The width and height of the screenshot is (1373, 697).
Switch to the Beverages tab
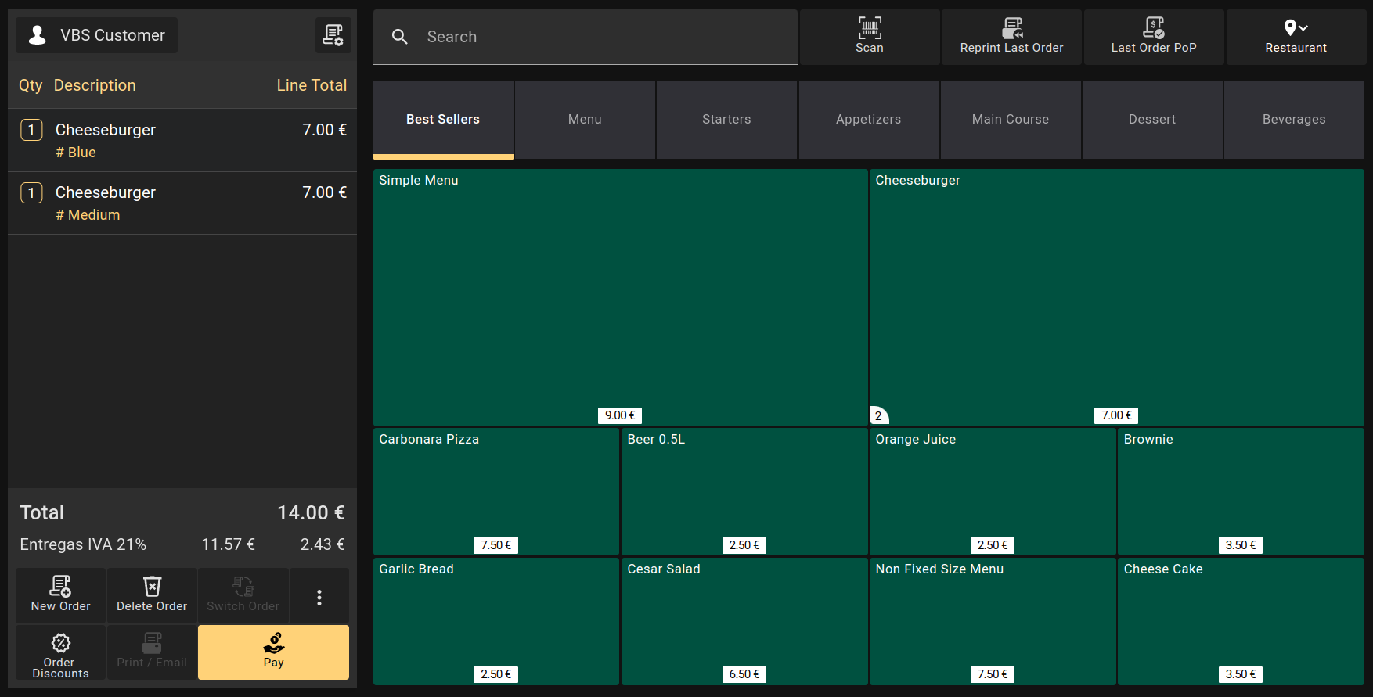click(1293, 120)
